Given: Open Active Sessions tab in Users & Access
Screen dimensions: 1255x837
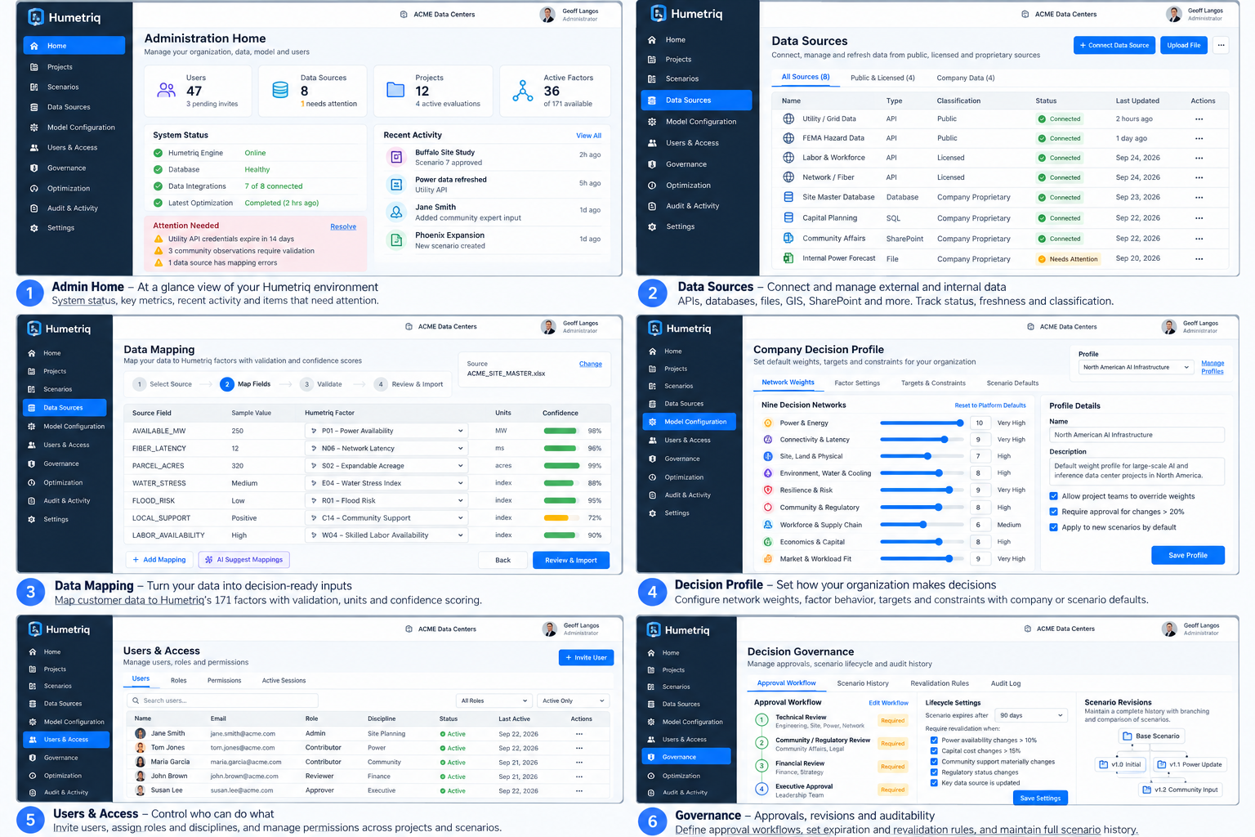Looking at the screenshot, I should (x=284, y=680).
